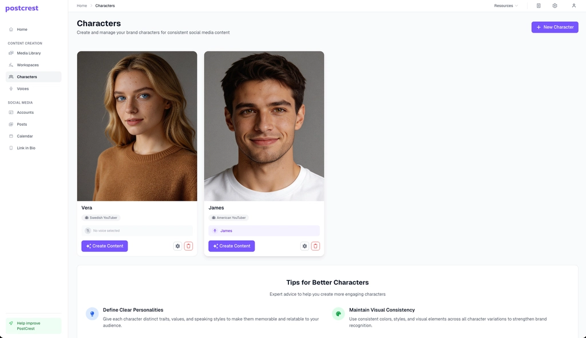Create Content for Vera
This screenshot has height=338, width=586.
[x=105, y=246]
